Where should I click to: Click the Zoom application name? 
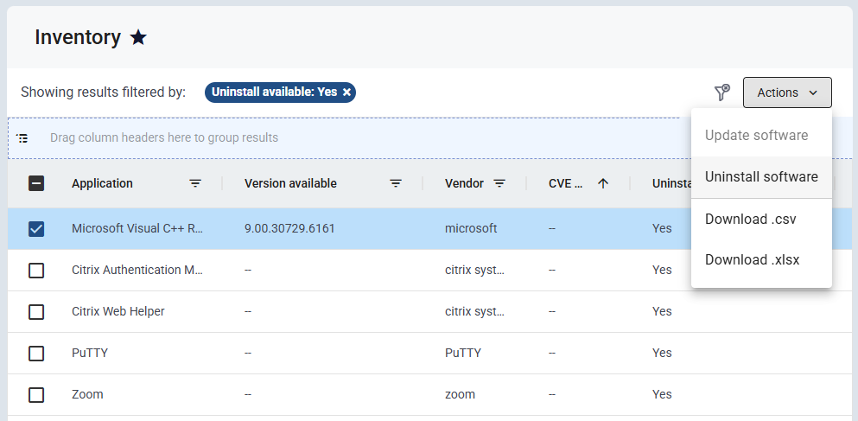(x=87, y=395)
